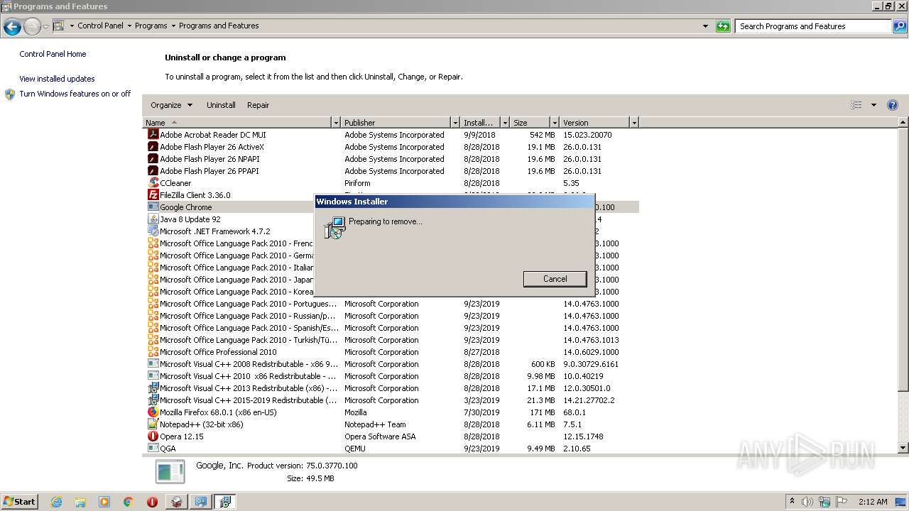
Task: Click the Java 8 Update 92 icon
Action: [x=153, y=219]
